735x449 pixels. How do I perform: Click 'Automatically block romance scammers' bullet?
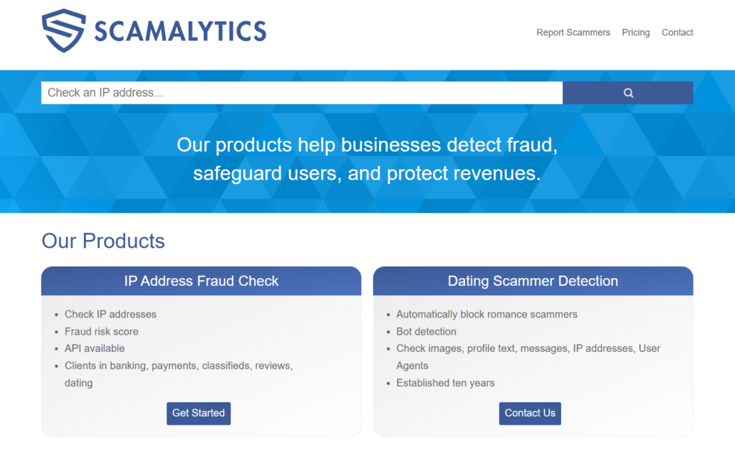(x=487, y=314)
